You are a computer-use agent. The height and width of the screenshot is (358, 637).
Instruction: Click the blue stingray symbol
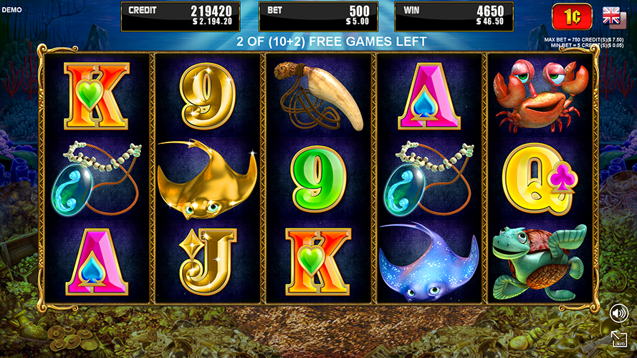(428, 262)
